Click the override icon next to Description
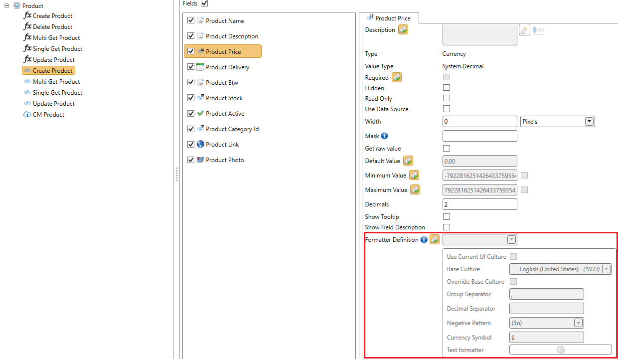618x359 pixels. 403,30
